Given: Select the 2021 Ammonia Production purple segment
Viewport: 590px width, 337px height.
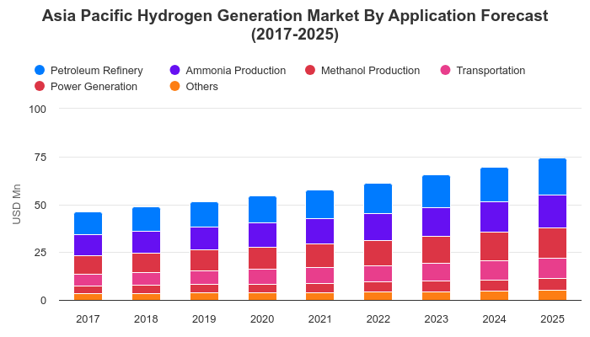Looking at the screenshot, I should pyautogui.click(x=319, y=232).
